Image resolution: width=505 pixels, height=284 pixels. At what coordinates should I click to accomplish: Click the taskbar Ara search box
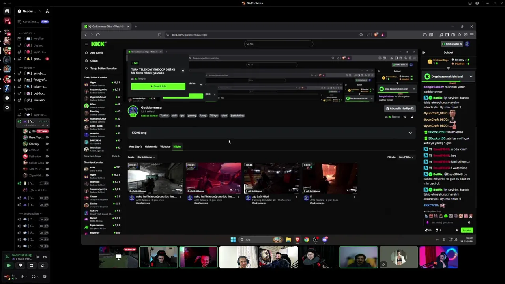coord(260,239)
